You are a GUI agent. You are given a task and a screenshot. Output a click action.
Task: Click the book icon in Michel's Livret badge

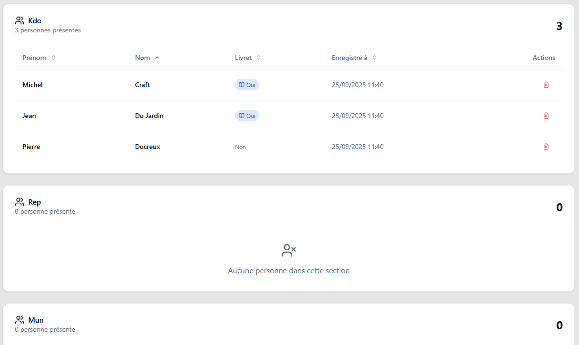click(x=242, y=85)
